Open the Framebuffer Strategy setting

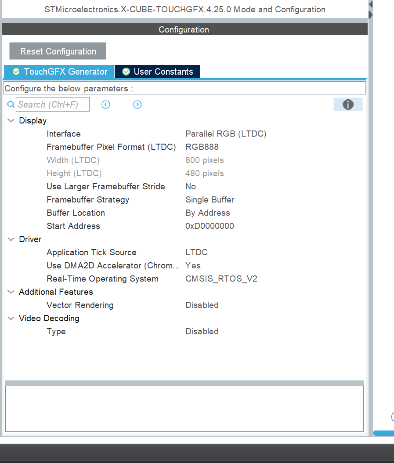tap(210, 199)
